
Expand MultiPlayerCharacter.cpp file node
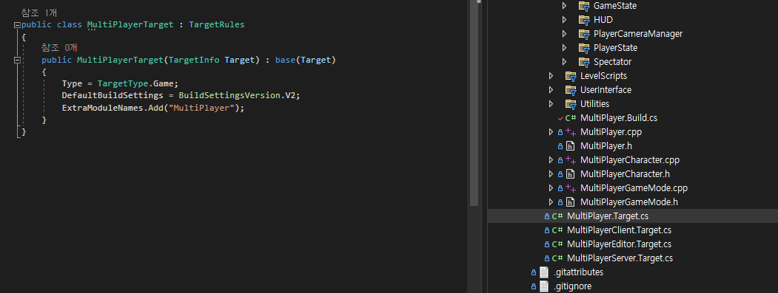[551, 160]
